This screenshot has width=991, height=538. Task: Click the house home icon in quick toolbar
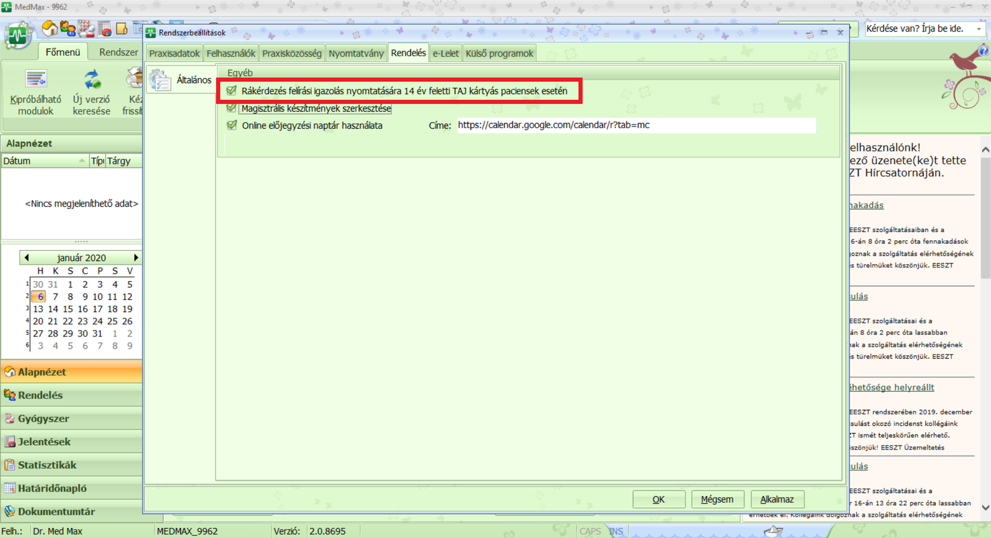pyautogui.click(x=50, y=28)
